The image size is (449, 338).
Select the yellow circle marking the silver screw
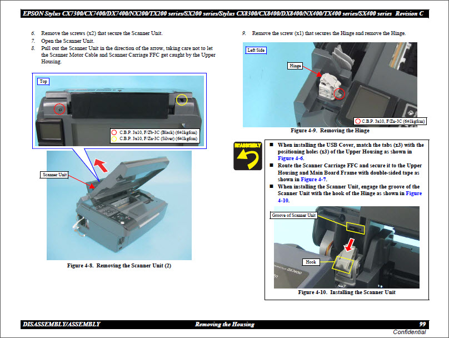point(182,100)
